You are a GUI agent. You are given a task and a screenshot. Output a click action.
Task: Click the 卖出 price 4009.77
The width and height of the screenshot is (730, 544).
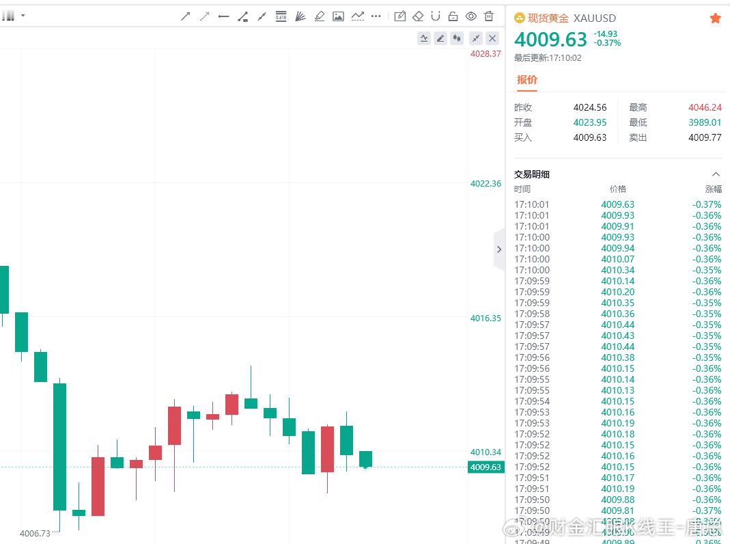click(x=705, y=137)
